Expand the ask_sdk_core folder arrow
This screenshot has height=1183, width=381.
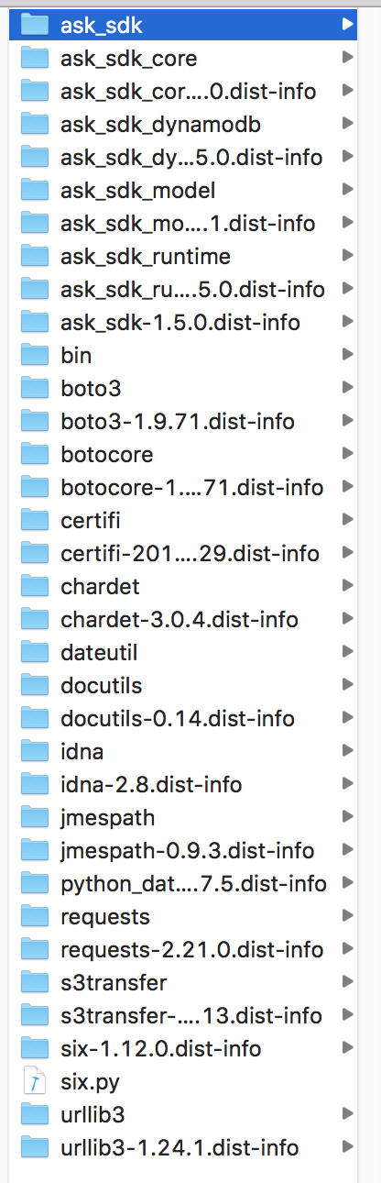coord(347,58)
